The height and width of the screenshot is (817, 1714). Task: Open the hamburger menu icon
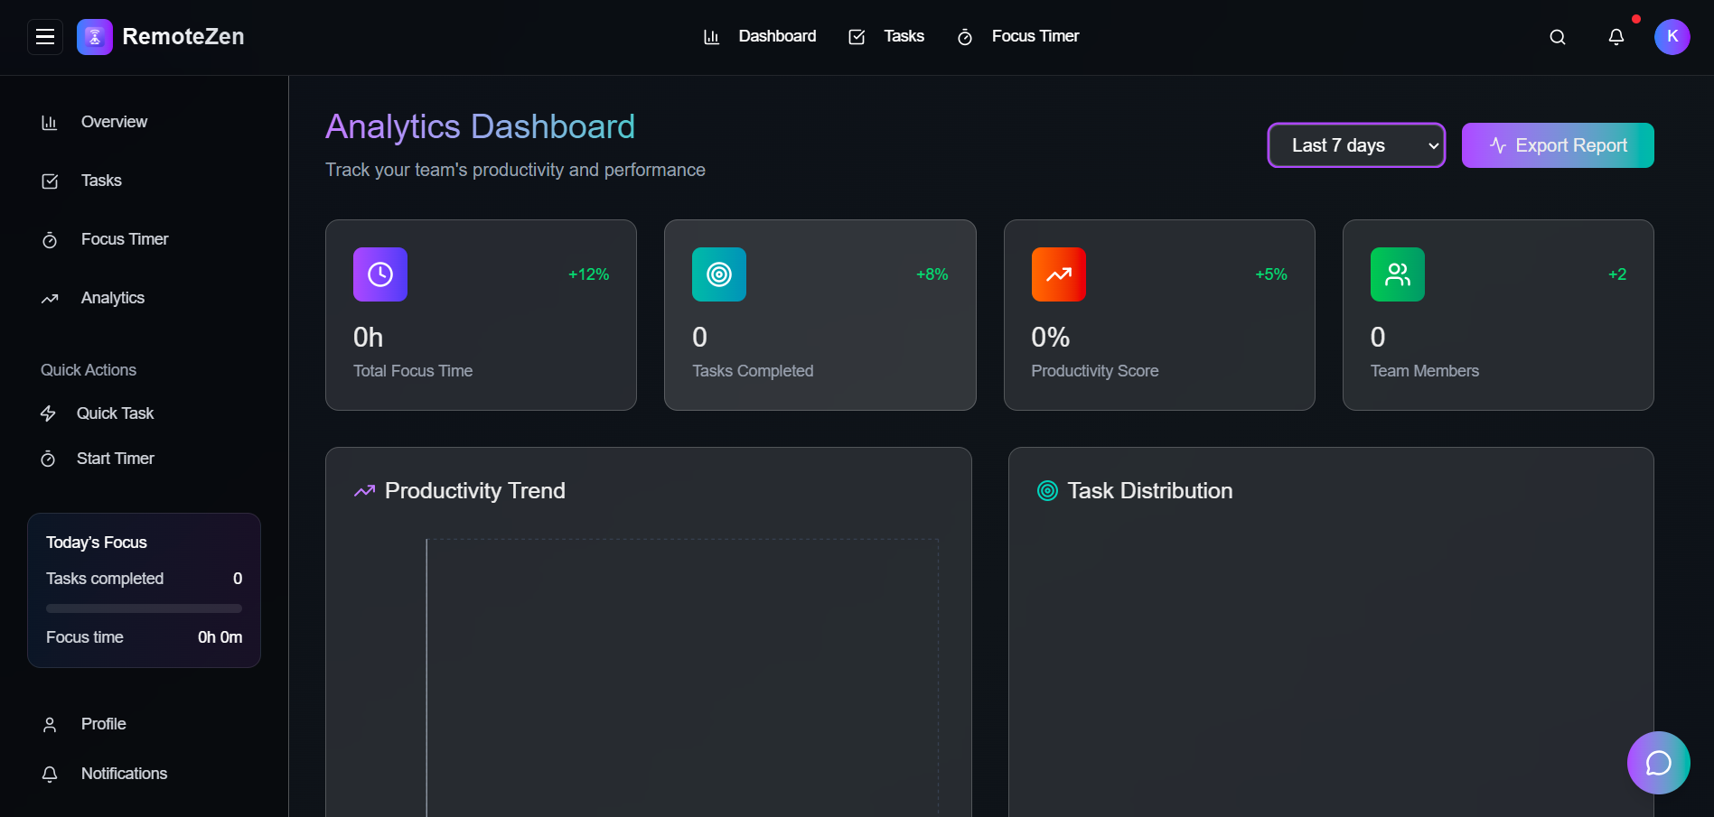pos(44,36)
